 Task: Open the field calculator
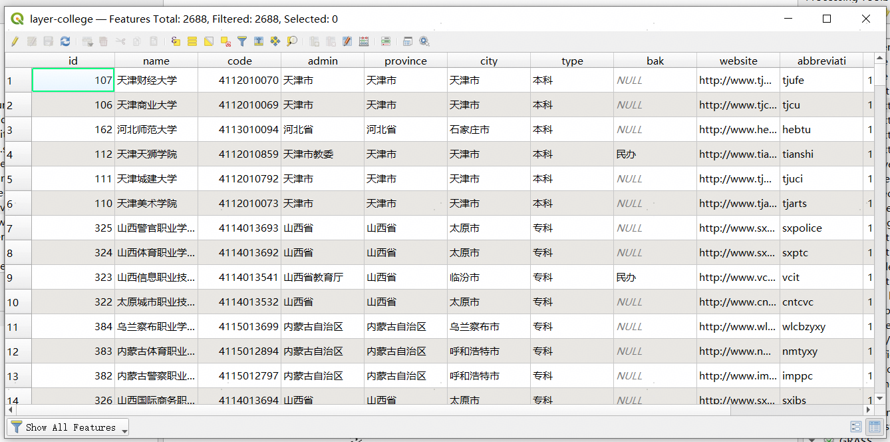point(364,41)
